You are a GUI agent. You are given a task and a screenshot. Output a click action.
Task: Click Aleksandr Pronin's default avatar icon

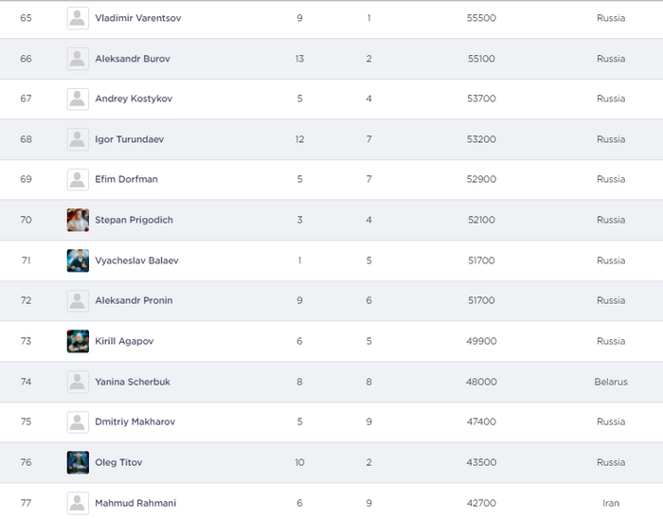[78, 300]
